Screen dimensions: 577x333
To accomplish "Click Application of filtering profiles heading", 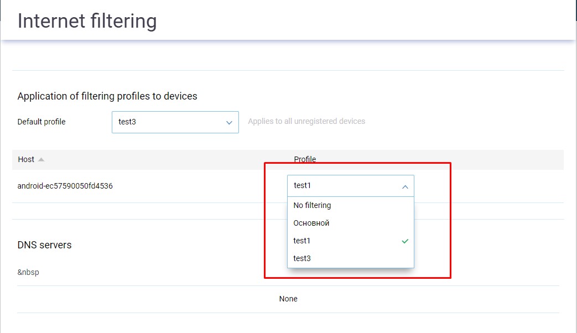I will [107, 96].
